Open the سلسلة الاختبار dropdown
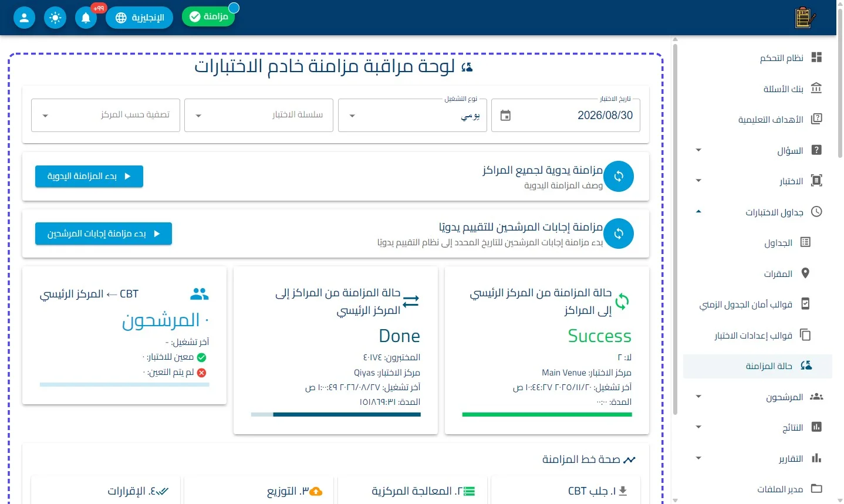Screen dimensions: 844x504 pos(259,115)
